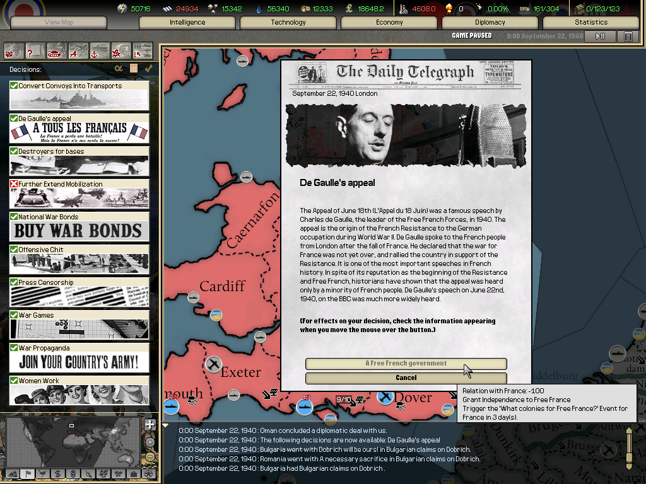Click the airbase icon beside Dover
This screenshot has width=646, height=484.
coord(385,397)
